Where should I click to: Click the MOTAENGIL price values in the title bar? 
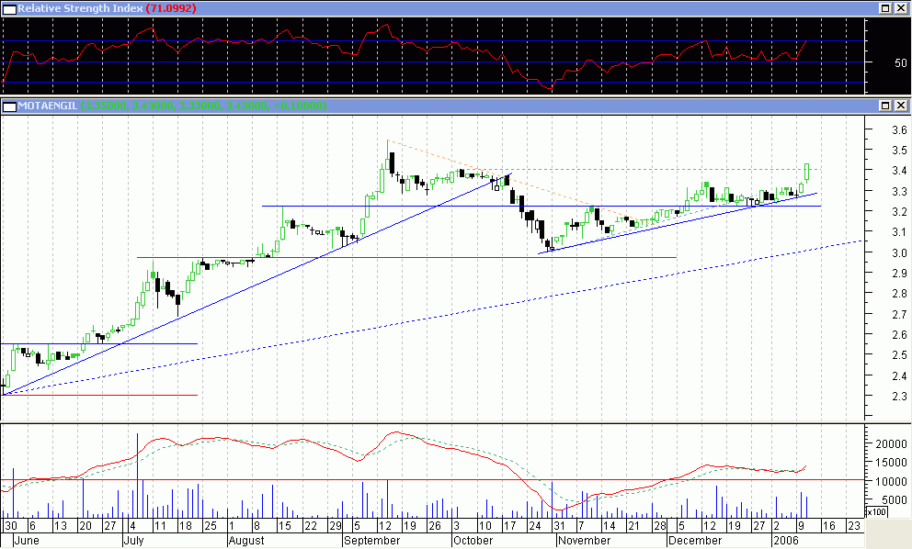click(203, 106)
